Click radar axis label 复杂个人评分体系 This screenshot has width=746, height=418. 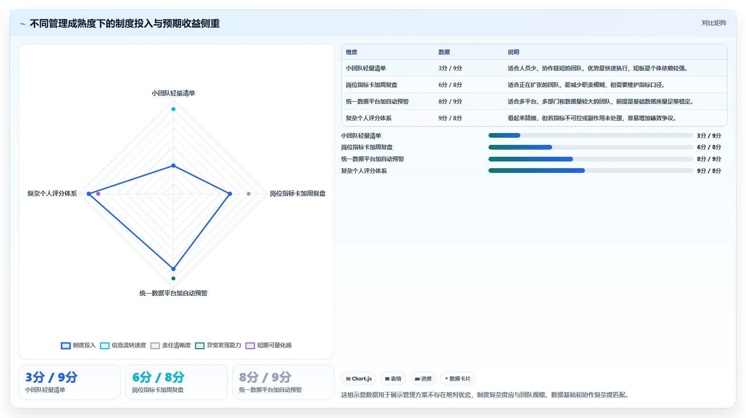point(52,193)
